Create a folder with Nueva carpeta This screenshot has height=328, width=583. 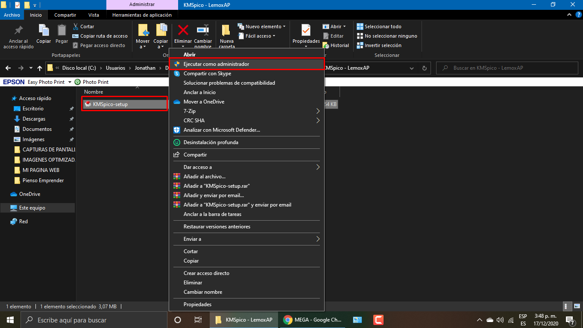pyautogui.click(x=227, y=36)
